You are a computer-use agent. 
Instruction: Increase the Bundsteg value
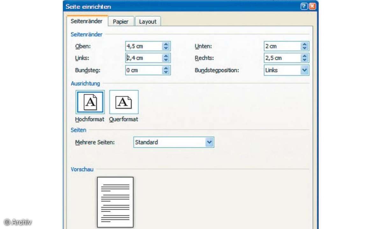(166, 68)
